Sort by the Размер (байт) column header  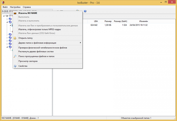(120, 21)
